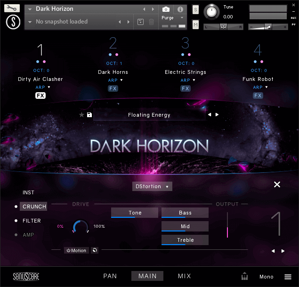This screenshot has height=287, width=299.
Task: Toggle FX for Dirty Air Clasher
Action: (40, 96)
